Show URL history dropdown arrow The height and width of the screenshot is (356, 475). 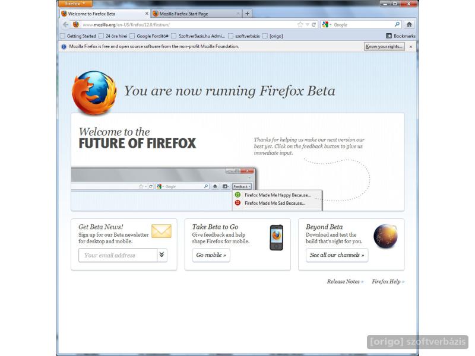307,25
